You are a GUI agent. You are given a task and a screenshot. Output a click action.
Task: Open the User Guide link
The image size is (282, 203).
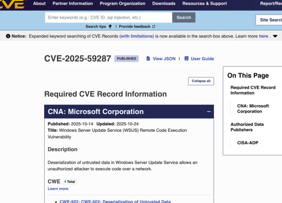click(202, 59)
